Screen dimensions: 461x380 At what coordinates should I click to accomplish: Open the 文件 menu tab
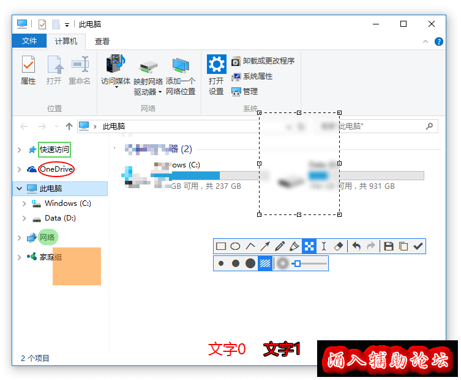tap(29, 41)
